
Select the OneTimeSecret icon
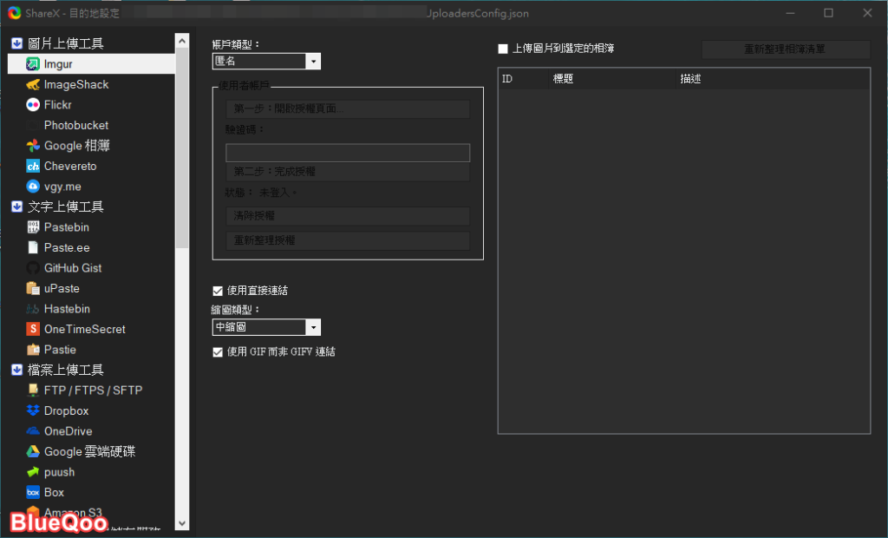point(33,329)
